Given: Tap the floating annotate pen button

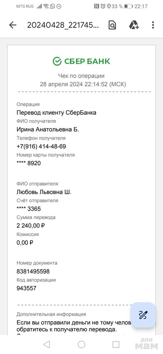Looking at the screenshot, I should click(143, 315).
